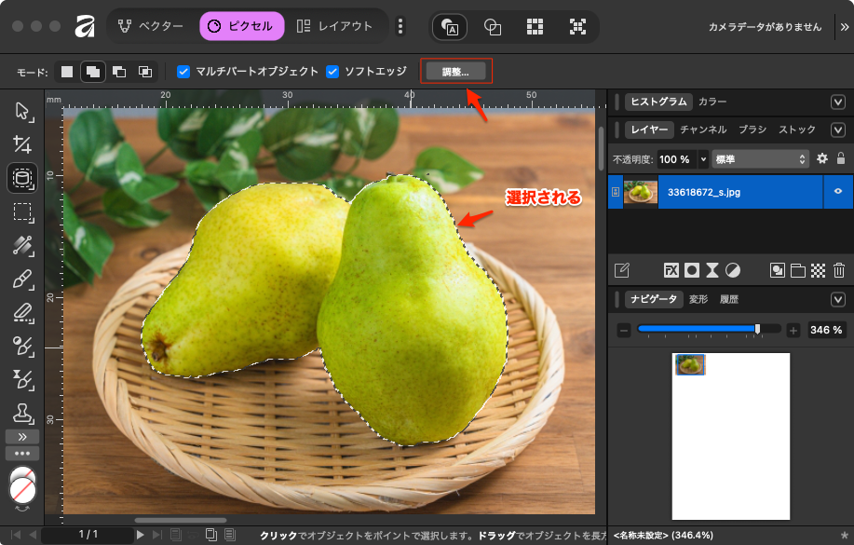The image size is (854, 545).
Task: Choose the rectangular Marquee selection tool
Action: tap(22, 211)
